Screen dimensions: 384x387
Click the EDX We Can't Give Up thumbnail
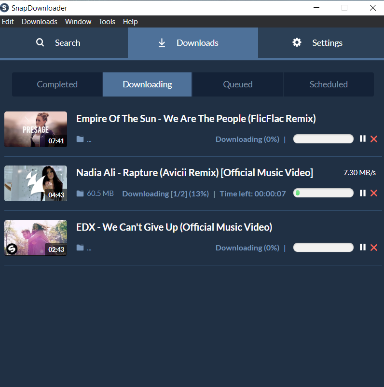(36, 238)
